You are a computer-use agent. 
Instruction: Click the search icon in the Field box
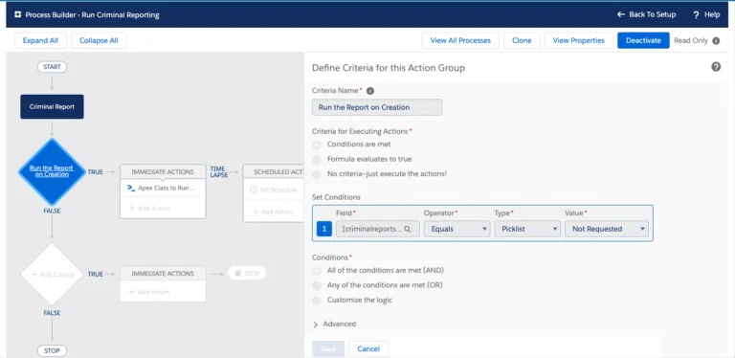(408, 229)
